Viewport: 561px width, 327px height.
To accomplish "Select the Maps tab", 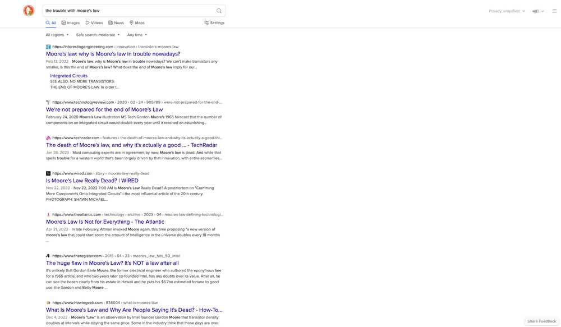I will pyautogui.click(x=137, y=23).
